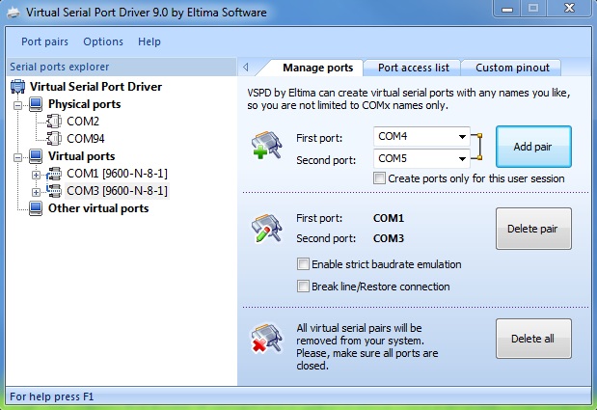Enable Create ports only for this user session
The height and width of the screenshot is (410, 597).
[x=379, y=178]
